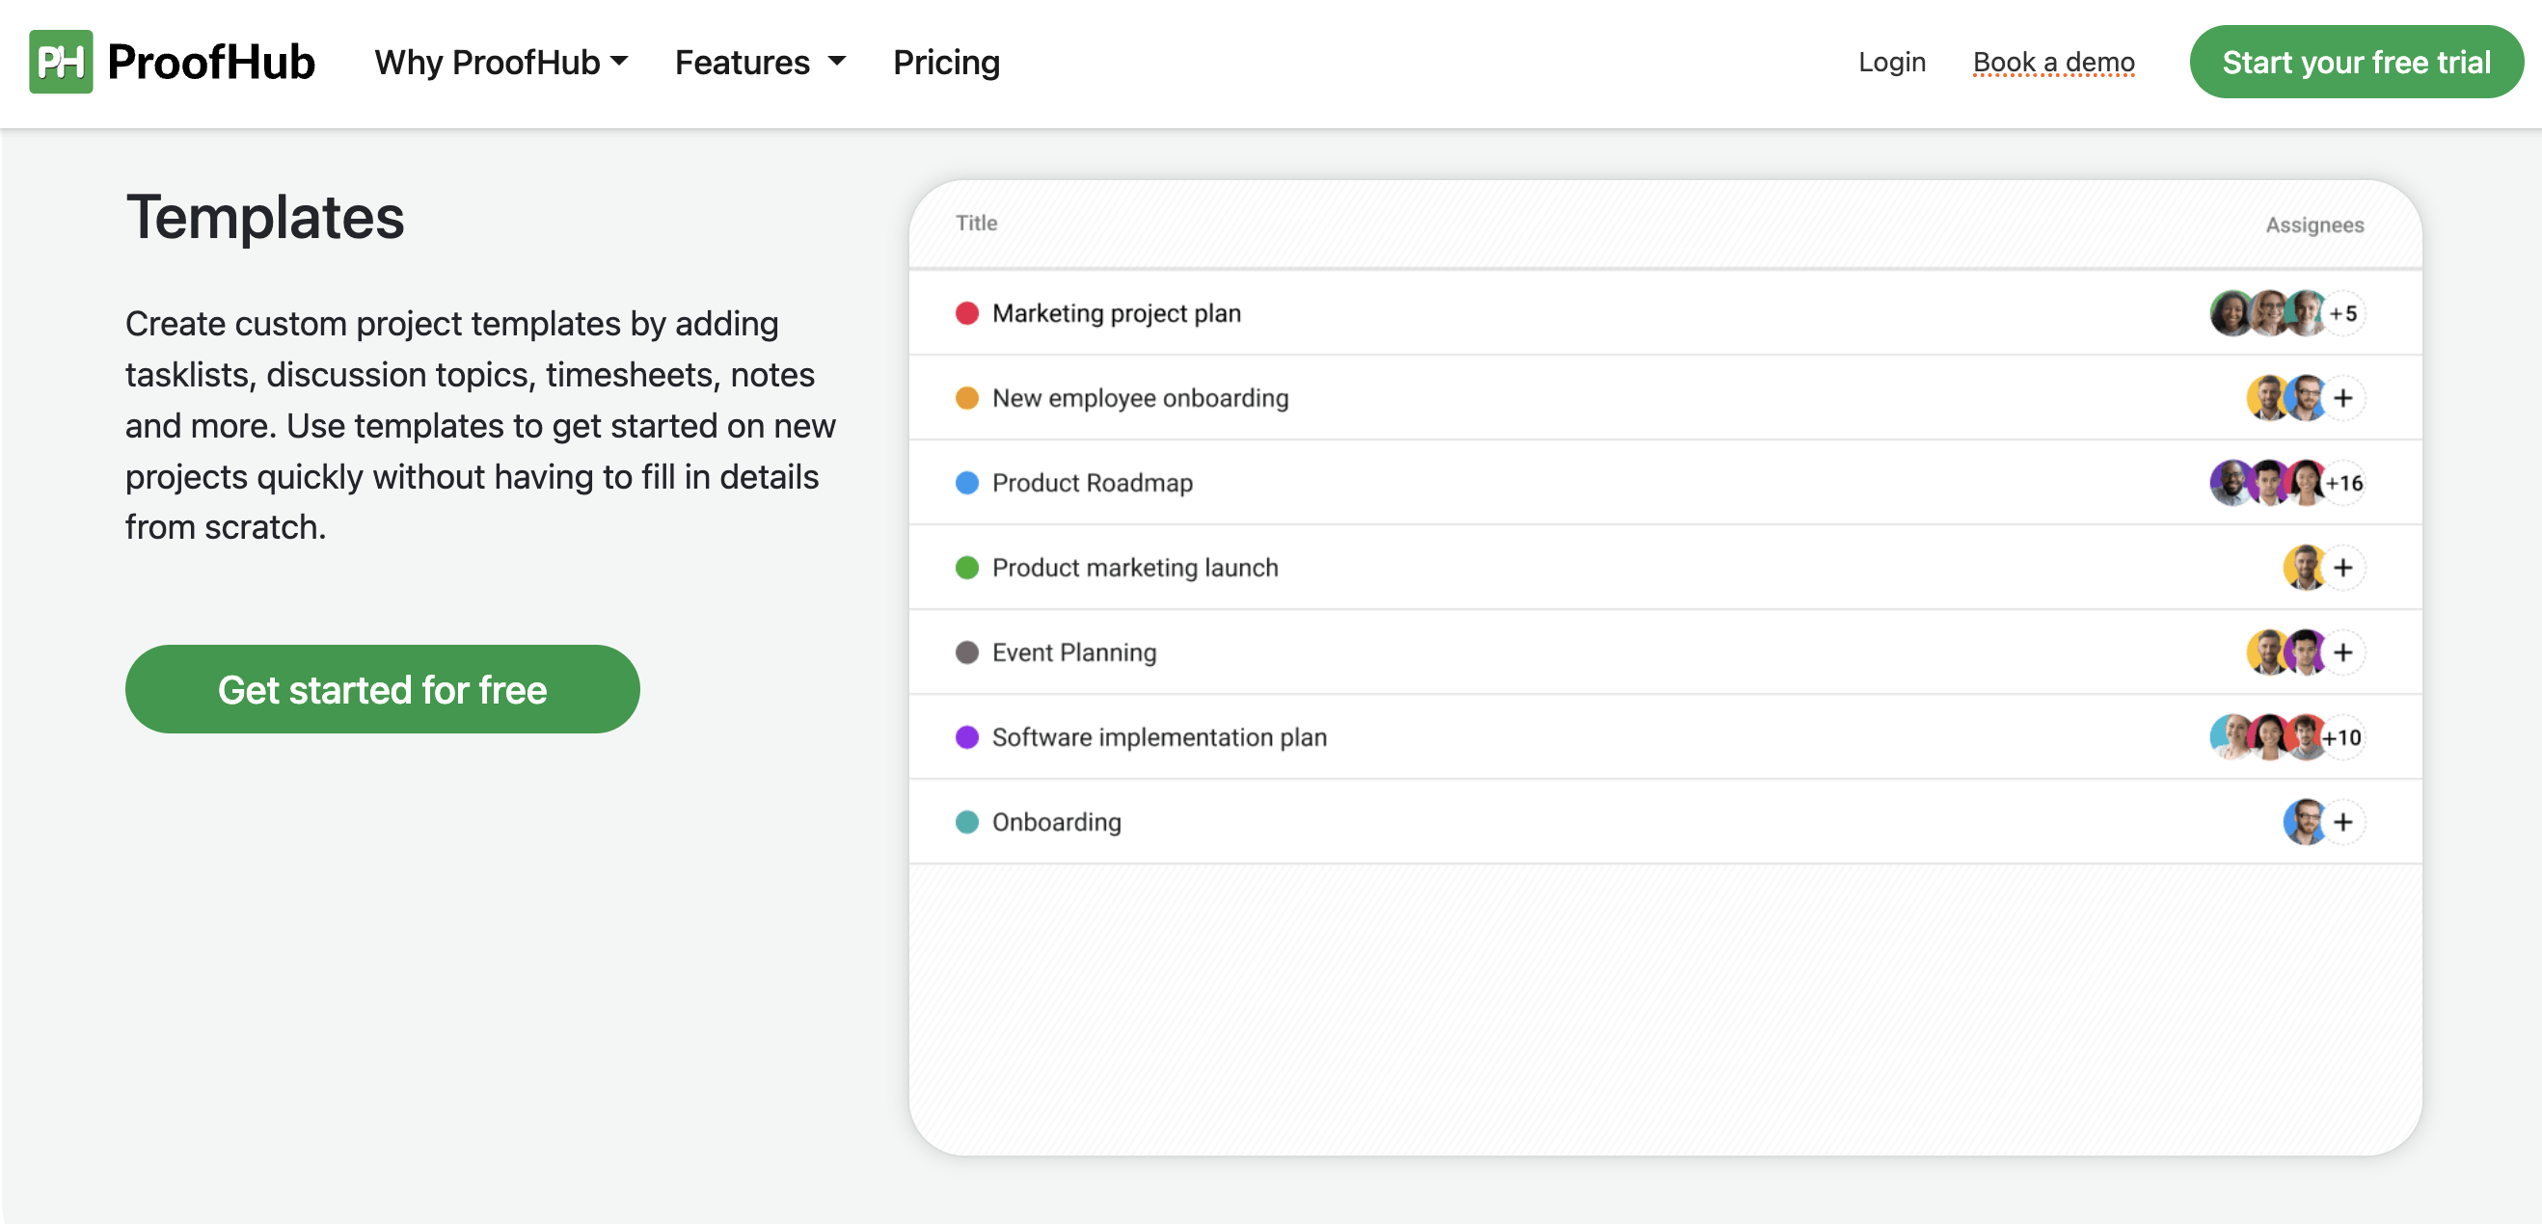The image size is (2542, 1224).
Task: Click first avatar on New employee onboarding
Action: [x=2268, y=398]
